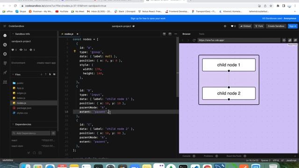
Task: Click Create Sandbox button
Action: click(x=276, y=26)
